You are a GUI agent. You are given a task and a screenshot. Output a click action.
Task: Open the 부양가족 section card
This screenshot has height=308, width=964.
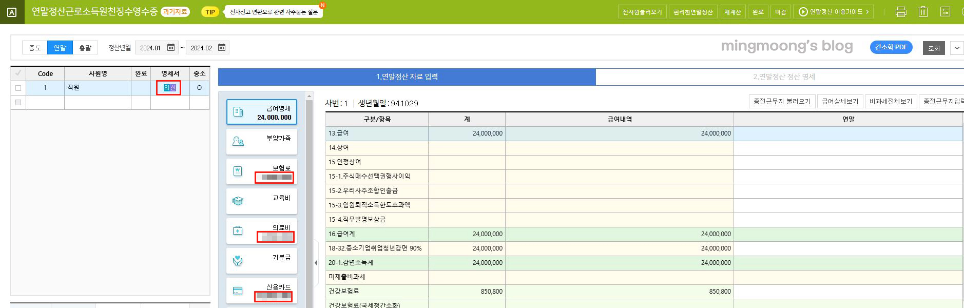click(x=262, y=141)
